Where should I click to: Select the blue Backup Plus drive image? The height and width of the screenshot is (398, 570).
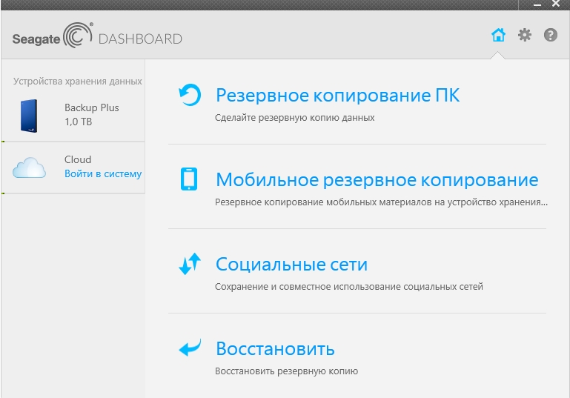tap(29, 116)
